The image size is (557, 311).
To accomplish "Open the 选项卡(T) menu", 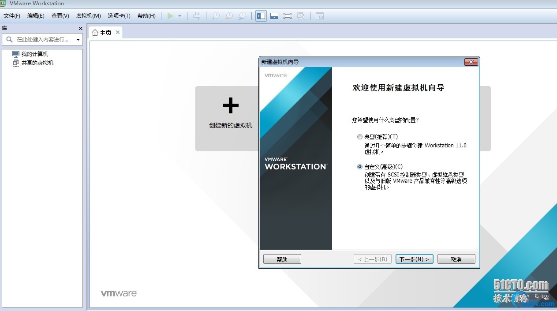I will tap(119, 16).
